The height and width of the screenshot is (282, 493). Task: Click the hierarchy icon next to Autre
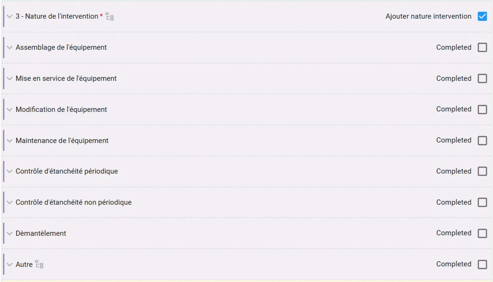pyautogui.click(x=39, y=264)
